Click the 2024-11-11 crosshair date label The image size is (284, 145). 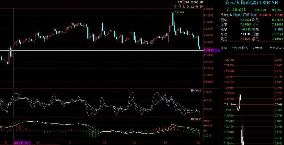click(x=22, y=143)
